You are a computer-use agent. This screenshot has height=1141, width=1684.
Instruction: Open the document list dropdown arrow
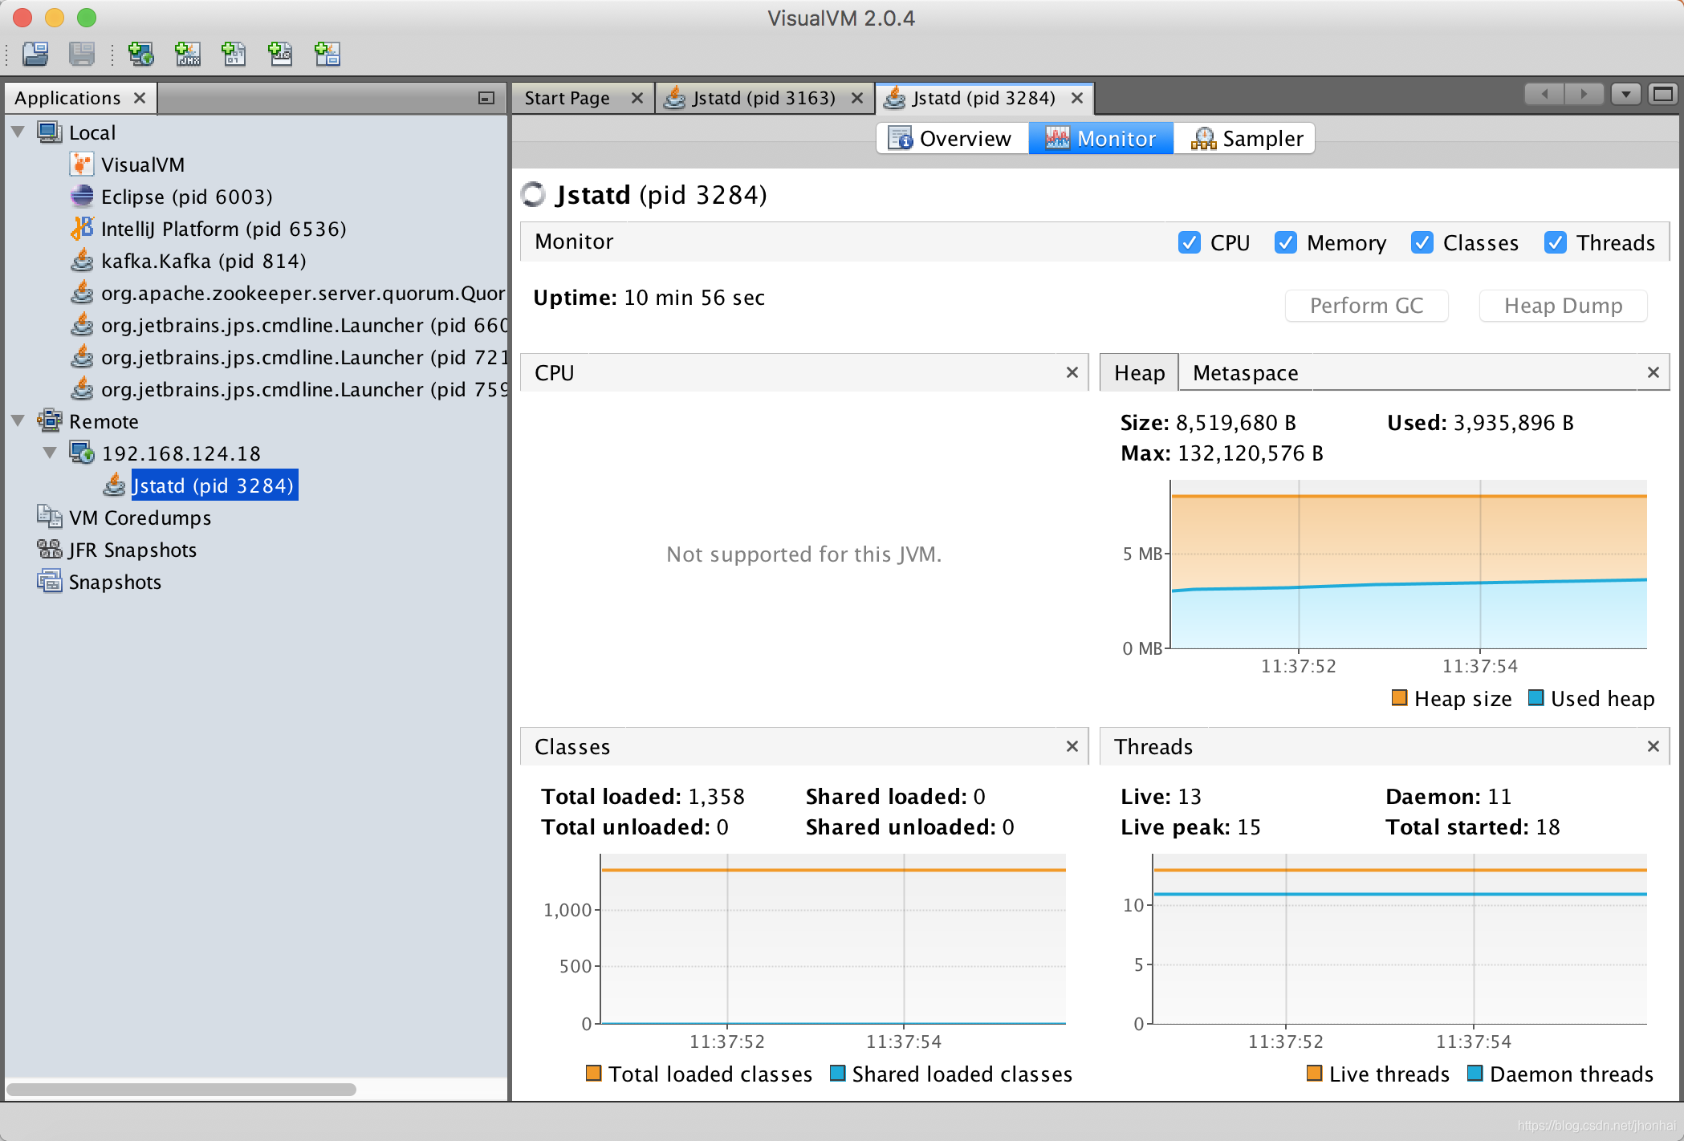tap(1625, 95)
